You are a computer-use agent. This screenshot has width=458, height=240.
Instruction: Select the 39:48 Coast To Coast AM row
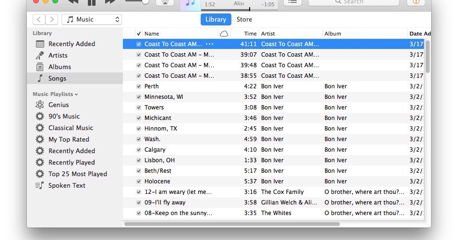[273, 65]
